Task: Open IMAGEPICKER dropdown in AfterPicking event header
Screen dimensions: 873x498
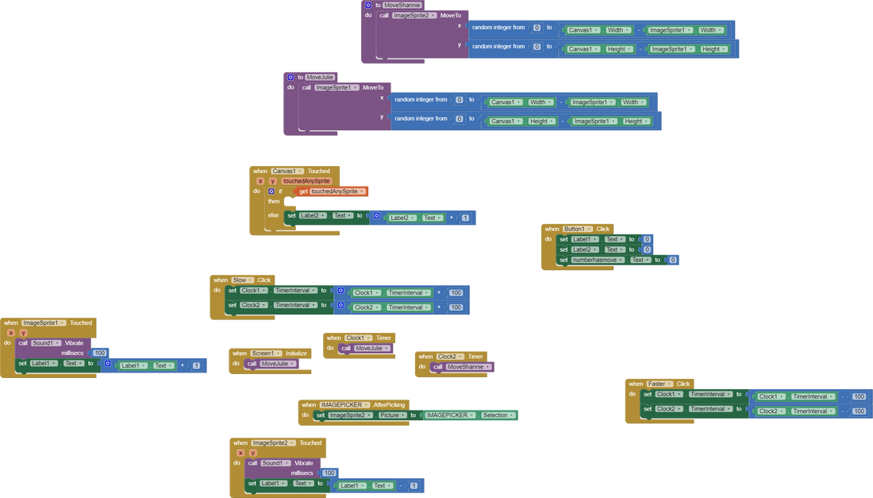Action: click(x=366, y=404)
